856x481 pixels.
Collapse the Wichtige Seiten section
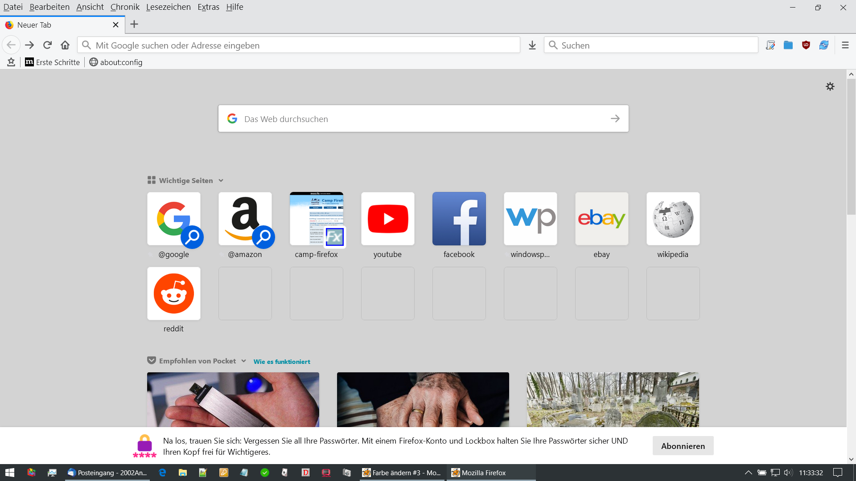221,180
